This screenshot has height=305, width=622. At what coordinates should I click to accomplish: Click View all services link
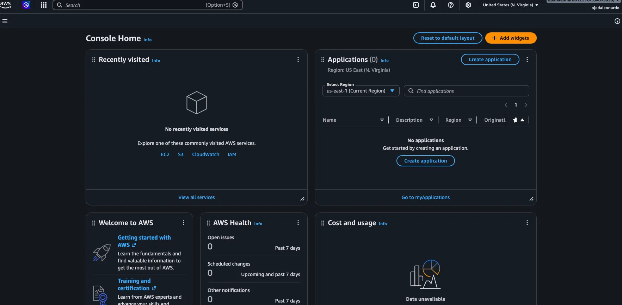coord(196,197)
